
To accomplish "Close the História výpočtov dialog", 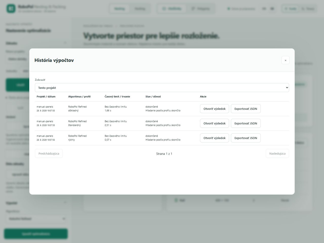I will tap(285, 60).
